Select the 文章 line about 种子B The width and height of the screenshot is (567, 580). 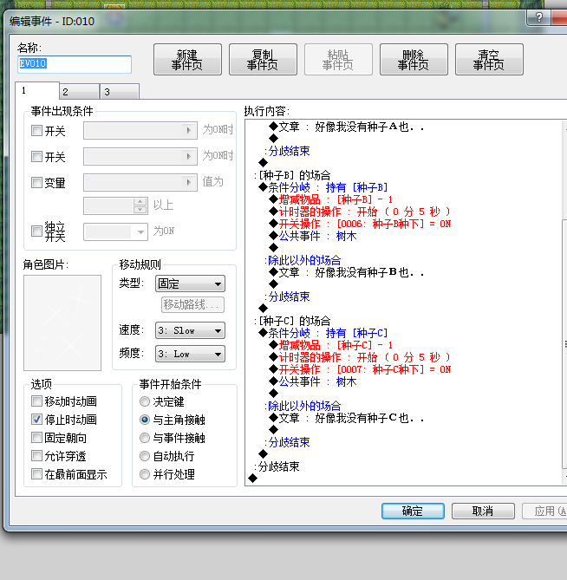[x=346, y=272]
